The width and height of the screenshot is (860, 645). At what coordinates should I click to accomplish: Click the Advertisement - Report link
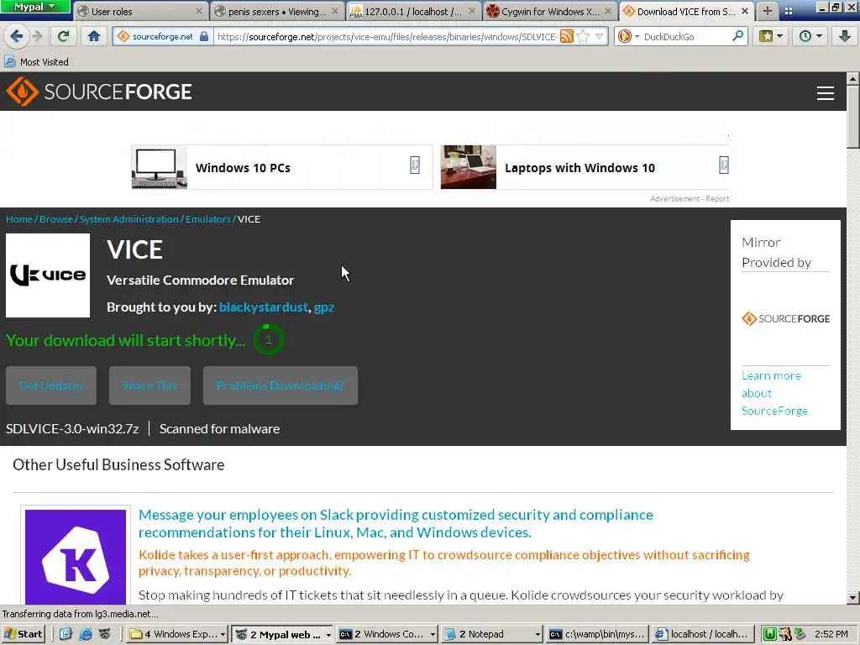pyautogui.click(x=690, y=198)
